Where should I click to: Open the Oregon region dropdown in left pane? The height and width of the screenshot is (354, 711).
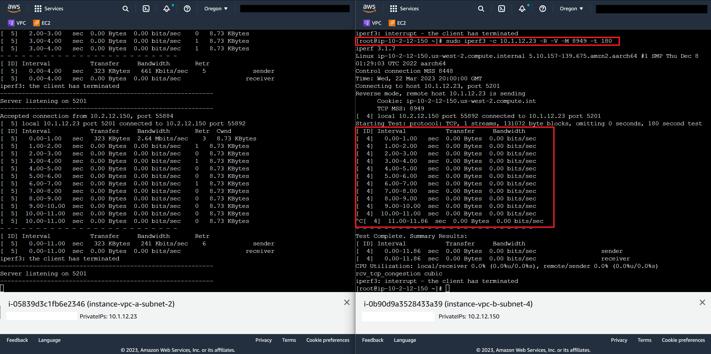click(216, 9)
